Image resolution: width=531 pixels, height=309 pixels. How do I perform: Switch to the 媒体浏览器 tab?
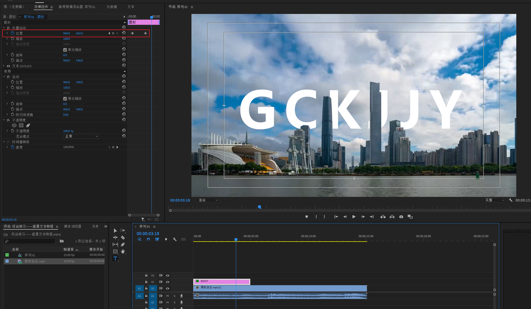73,226
